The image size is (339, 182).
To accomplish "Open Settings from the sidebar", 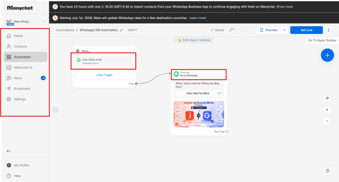I will [x=25, y=99].
